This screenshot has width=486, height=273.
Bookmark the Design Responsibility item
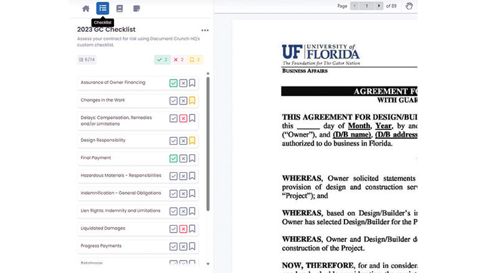pos(193,141)
